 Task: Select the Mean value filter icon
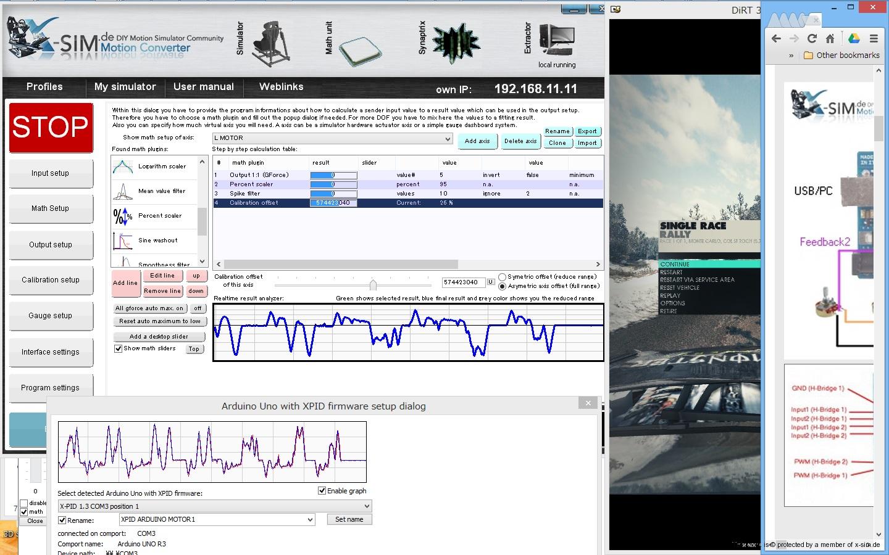[x=123, y=192]
